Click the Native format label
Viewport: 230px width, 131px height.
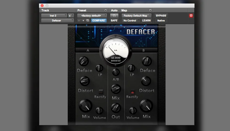tap(161, 21)
